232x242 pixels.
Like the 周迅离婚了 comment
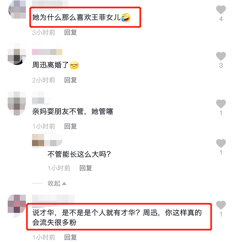pyautogui.click(x=221, y=56)
